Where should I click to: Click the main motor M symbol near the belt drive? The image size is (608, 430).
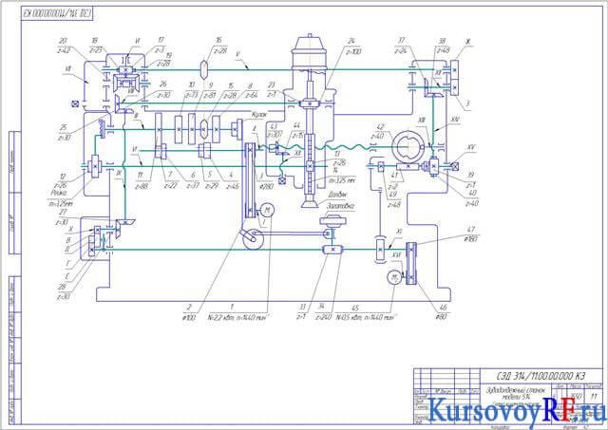[267, 210]
